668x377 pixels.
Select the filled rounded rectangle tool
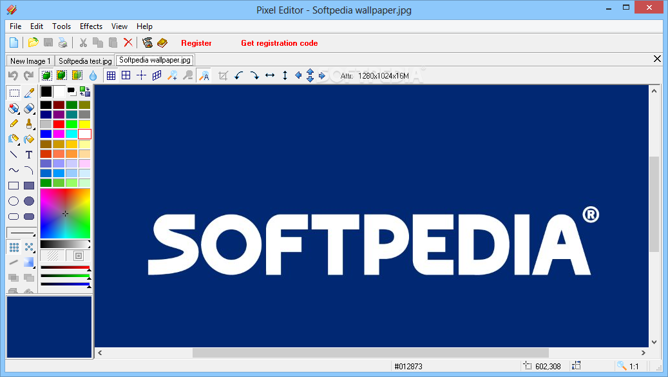[29, 217]
